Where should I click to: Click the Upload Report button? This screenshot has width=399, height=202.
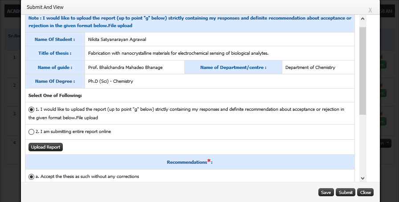tap(45, 147)
